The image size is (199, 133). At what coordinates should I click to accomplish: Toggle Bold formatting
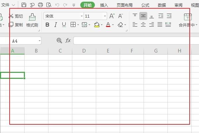[47, 25]
